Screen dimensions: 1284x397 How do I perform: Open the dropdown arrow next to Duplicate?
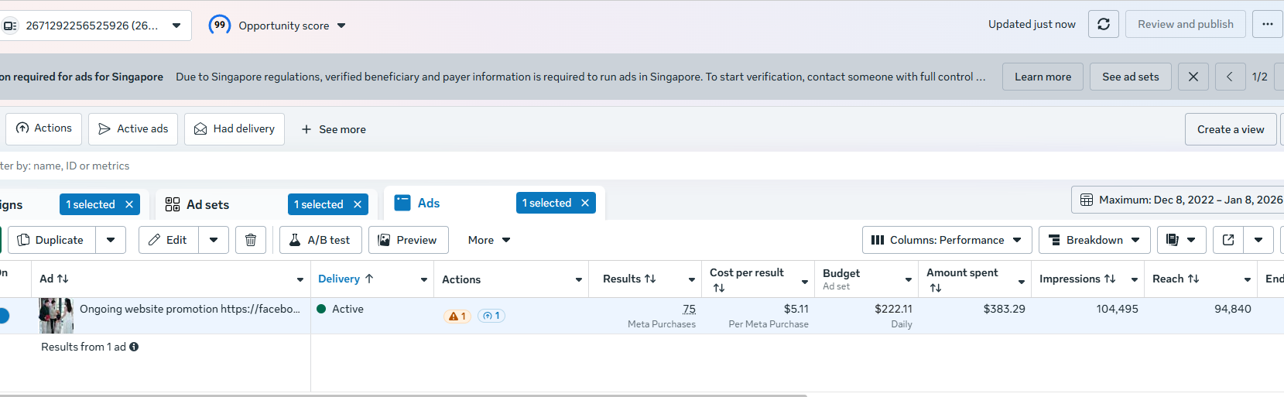(x=111, y=240)
